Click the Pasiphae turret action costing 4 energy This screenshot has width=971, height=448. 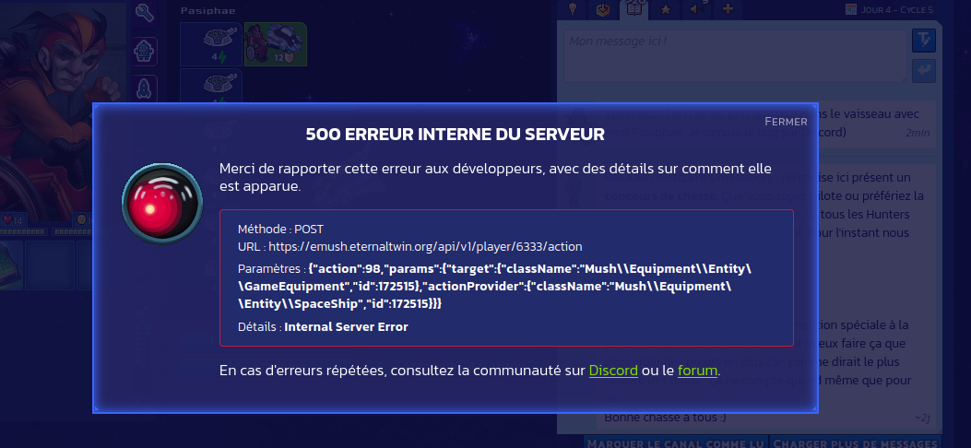211,44
